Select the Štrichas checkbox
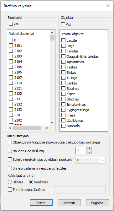This screenshot has height=211, width=114. pos(63,99)
